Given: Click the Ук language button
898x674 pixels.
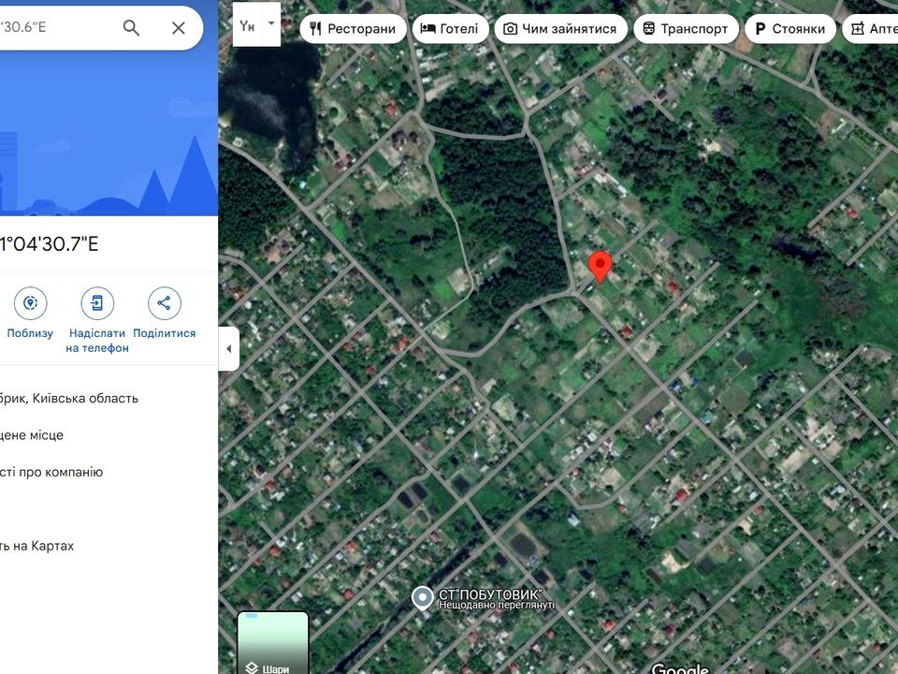Looking at the screenshot, I should (247, 25).
